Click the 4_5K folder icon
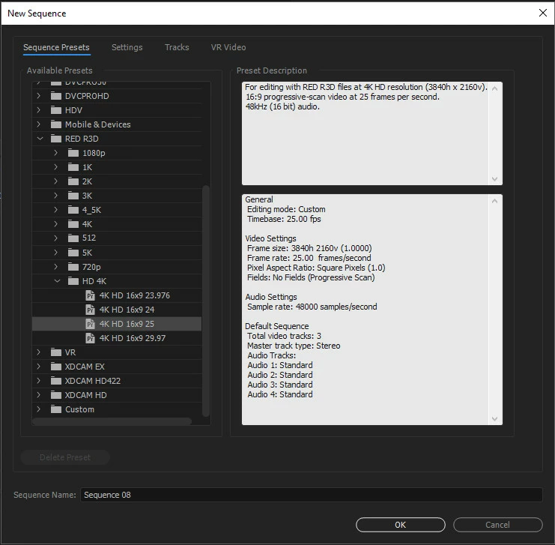555x545 pixels. pyautogui.click(x=73, y=210)
